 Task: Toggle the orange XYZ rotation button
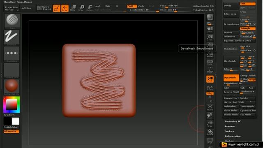210,93
